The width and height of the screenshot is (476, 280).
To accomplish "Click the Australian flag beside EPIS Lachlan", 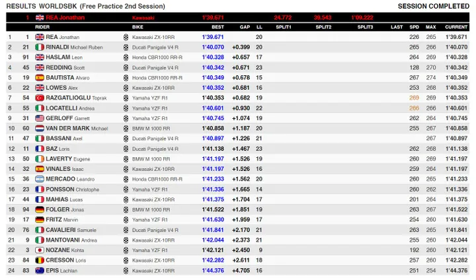I will point(40,271).
